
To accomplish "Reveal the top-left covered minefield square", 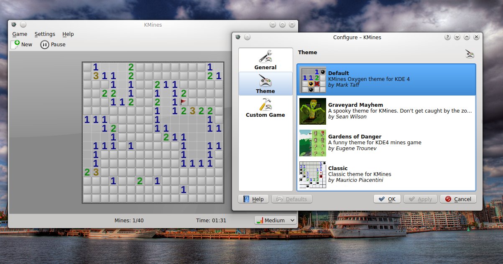I will click(87, 67).
